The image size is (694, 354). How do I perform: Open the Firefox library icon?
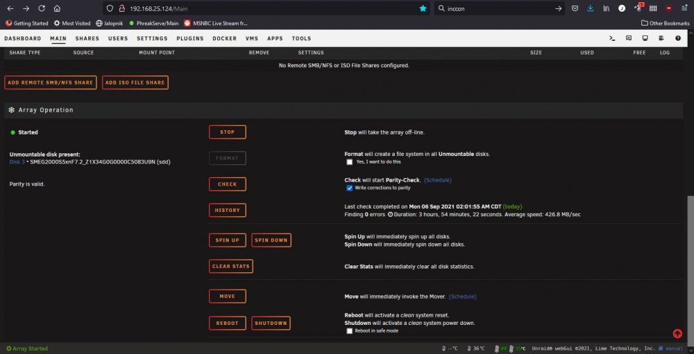pyautogui.click(x=606, y=8)
